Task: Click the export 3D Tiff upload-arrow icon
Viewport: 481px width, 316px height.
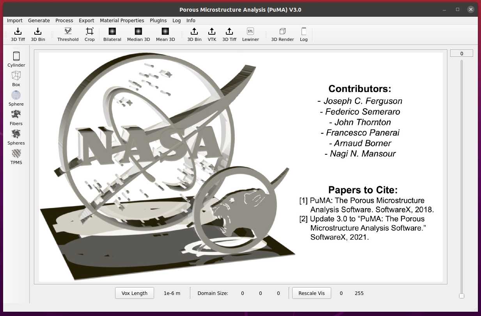Action: 229,32
